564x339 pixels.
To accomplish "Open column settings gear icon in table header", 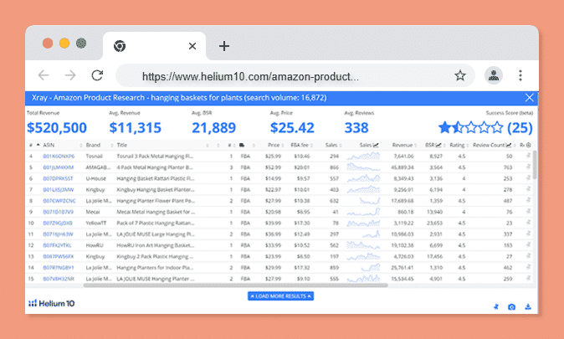I will (528, 145).
